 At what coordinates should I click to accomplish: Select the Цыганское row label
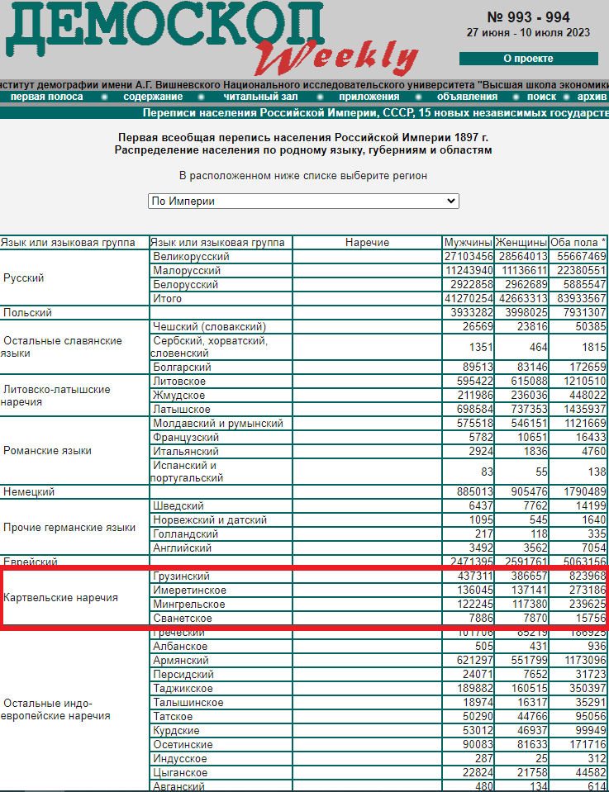click(180, 773)
